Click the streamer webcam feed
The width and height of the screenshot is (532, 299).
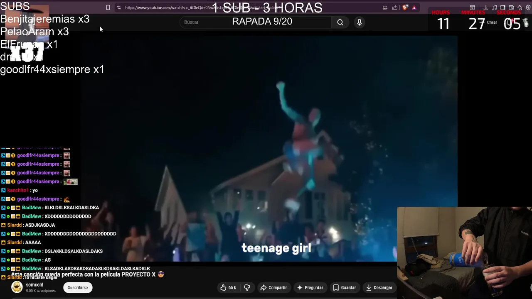coord(464,252)
